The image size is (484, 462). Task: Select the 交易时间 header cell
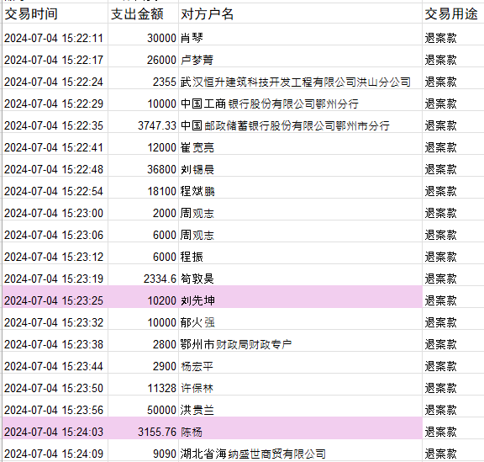click(55, 13)
